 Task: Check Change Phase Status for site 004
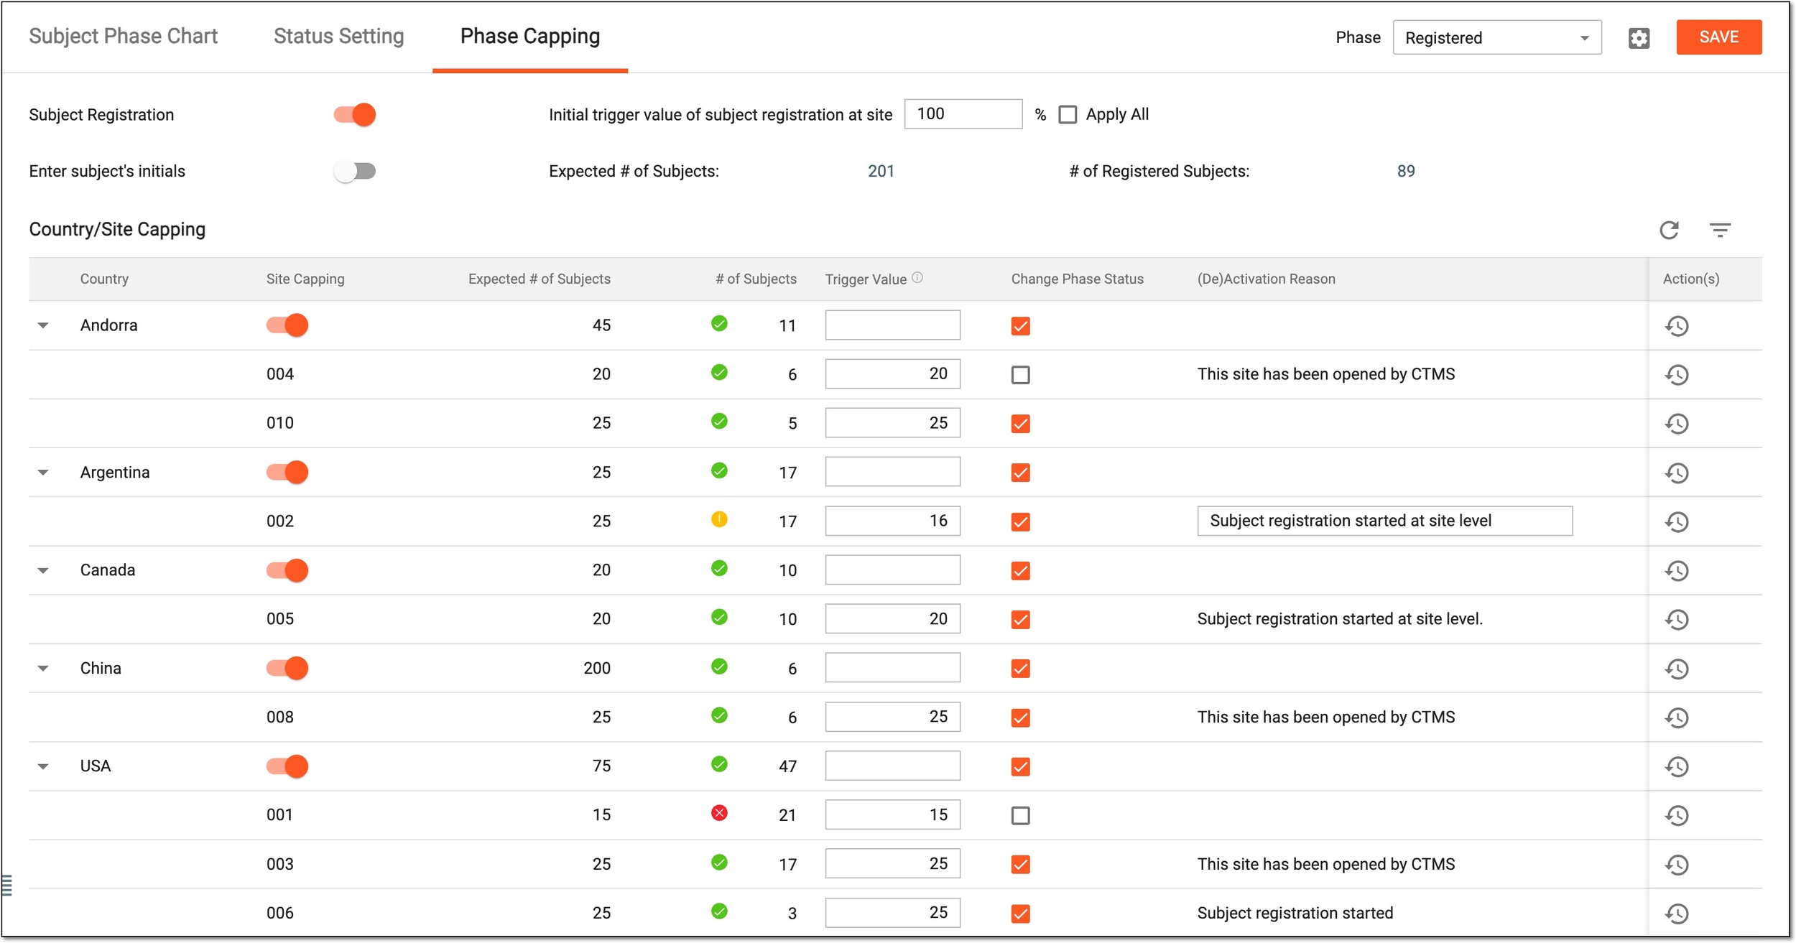[x=1020, y=375]
